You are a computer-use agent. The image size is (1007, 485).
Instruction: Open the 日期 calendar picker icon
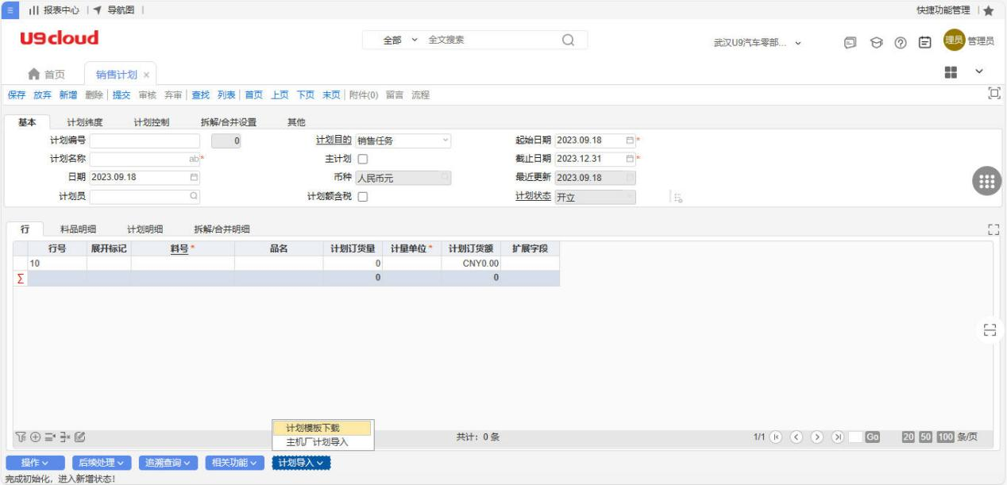pos(194,177)
